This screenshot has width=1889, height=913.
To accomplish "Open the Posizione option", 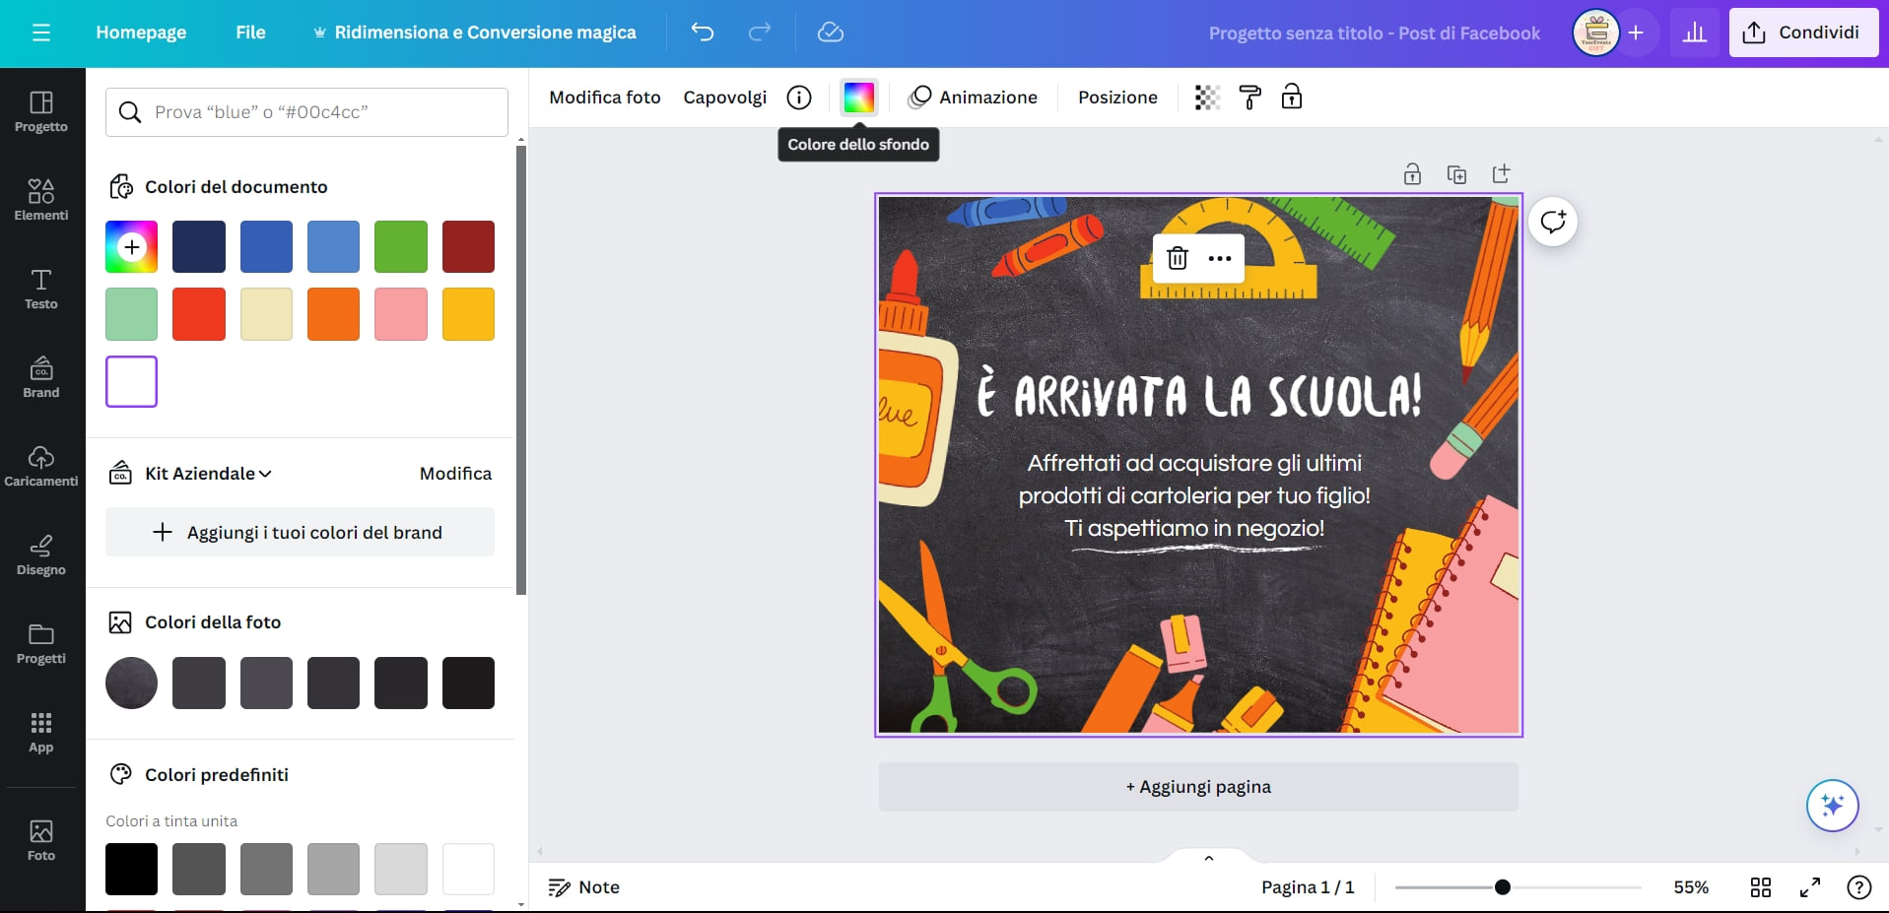I will click(1117, 98).
